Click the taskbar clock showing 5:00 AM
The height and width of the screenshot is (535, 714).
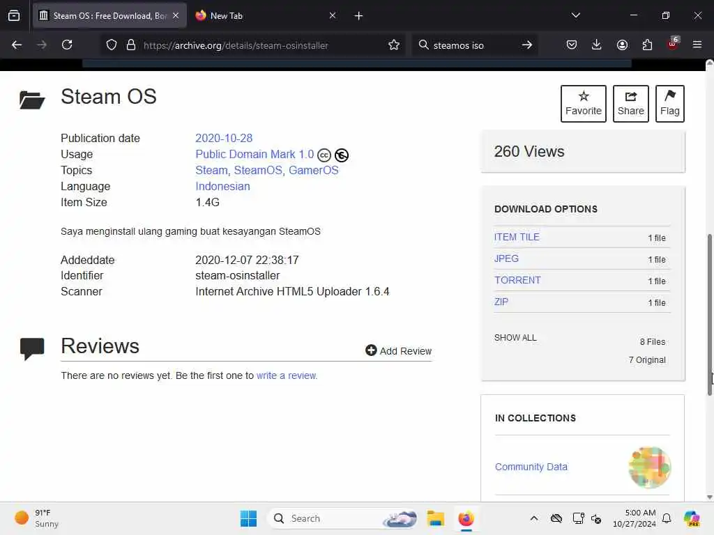coord(635,518)
